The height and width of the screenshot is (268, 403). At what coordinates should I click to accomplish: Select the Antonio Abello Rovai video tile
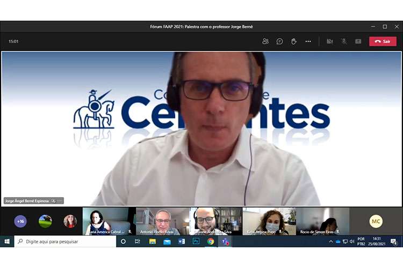click(162, 221)
